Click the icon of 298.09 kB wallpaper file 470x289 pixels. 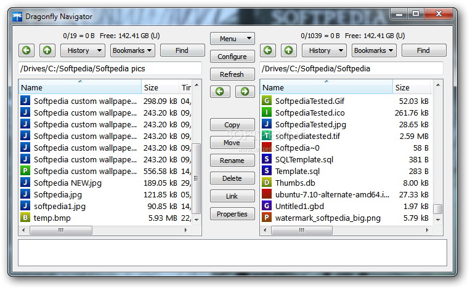pyautogui.click(x=25, y=101)
